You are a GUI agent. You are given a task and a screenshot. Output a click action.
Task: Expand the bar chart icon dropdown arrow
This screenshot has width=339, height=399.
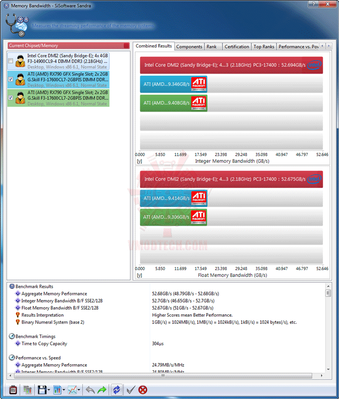pos(64,390)
